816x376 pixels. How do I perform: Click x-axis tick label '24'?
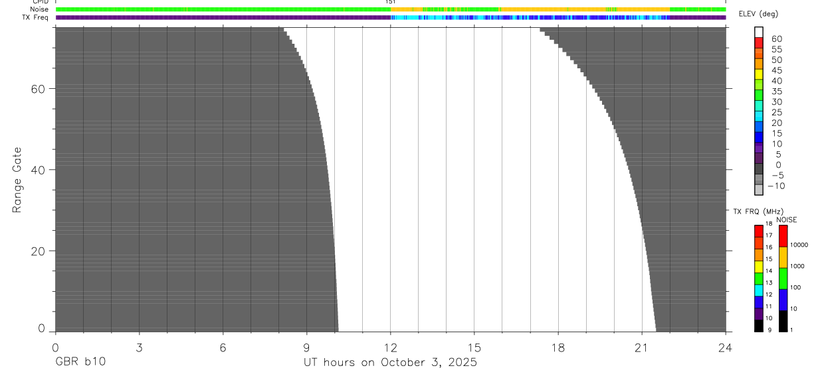pyautogui.click(x=726, y=348)
